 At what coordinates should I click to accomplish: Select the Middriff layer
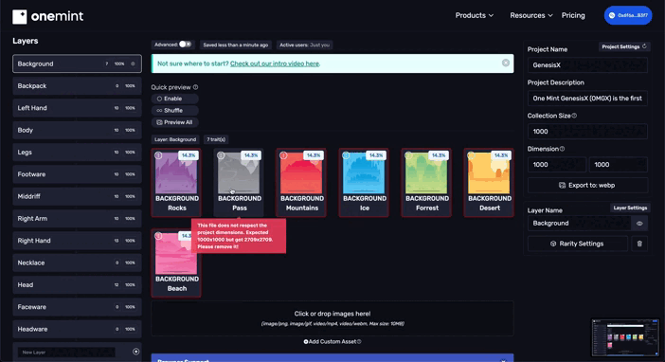(x=77, y=196)
